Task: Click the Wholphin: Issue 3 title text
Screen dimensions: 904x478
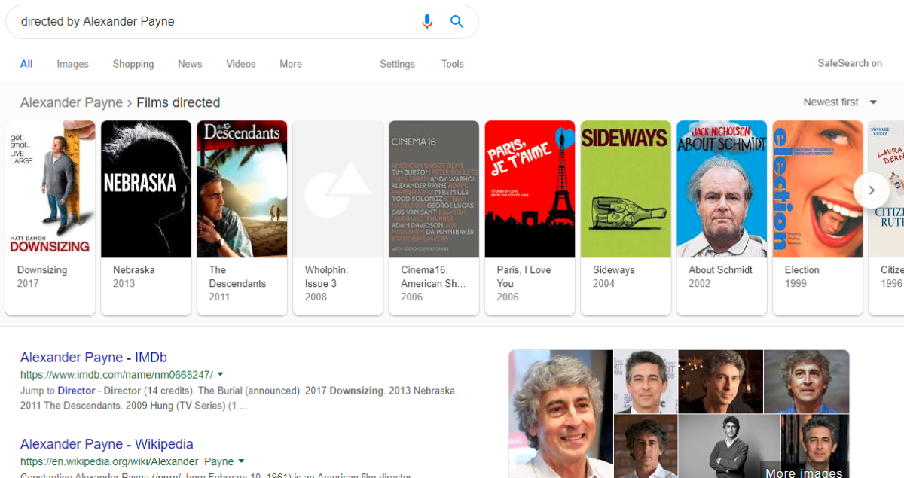Action: [x=326, y=277]
